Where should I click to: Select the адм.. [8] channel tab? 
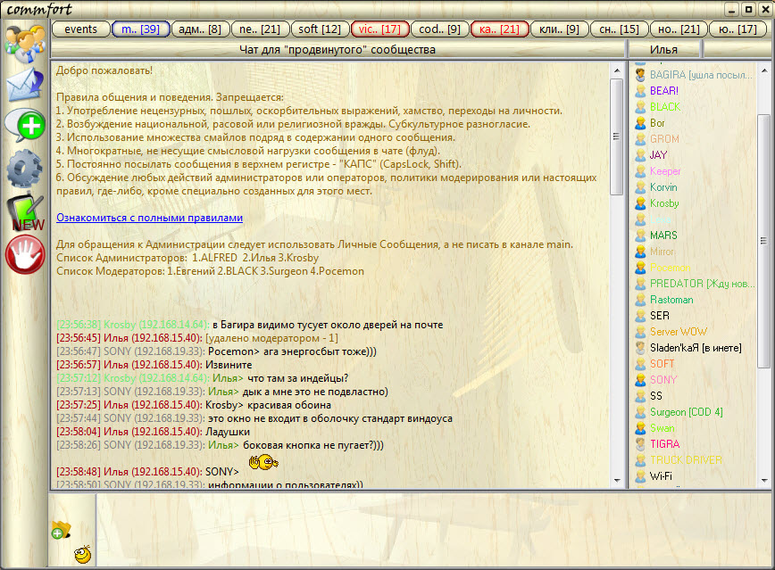[x=200, y=29]
